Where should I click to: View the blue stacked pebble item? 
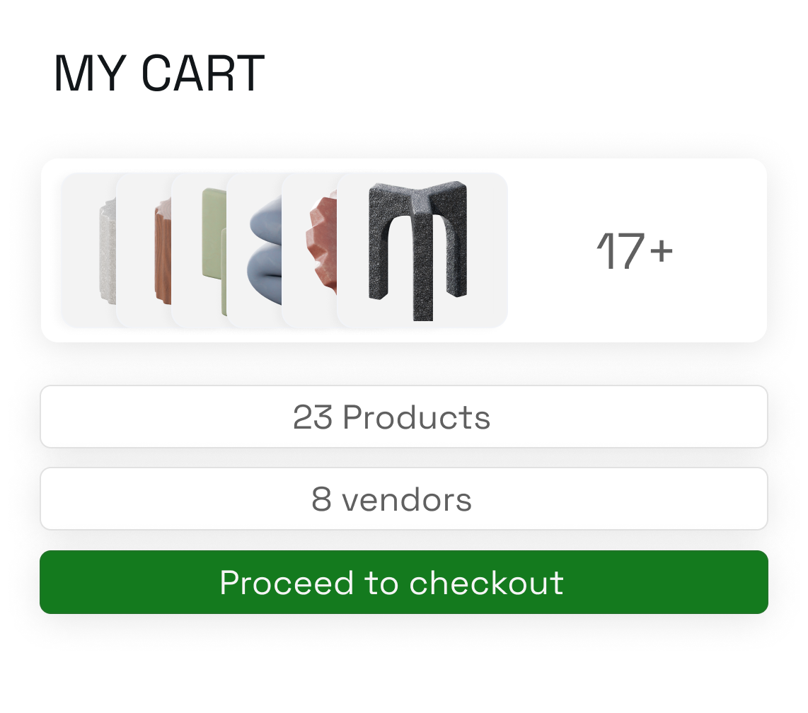point(254,250)
